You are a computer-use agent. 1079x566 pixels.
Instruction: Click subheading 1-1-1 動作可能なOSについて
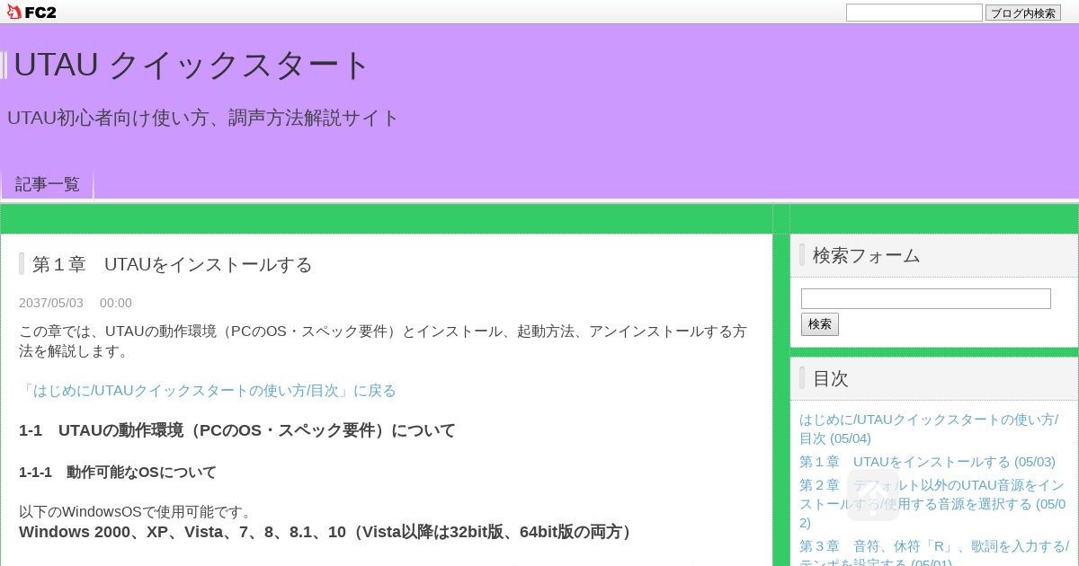click(118, 472)
